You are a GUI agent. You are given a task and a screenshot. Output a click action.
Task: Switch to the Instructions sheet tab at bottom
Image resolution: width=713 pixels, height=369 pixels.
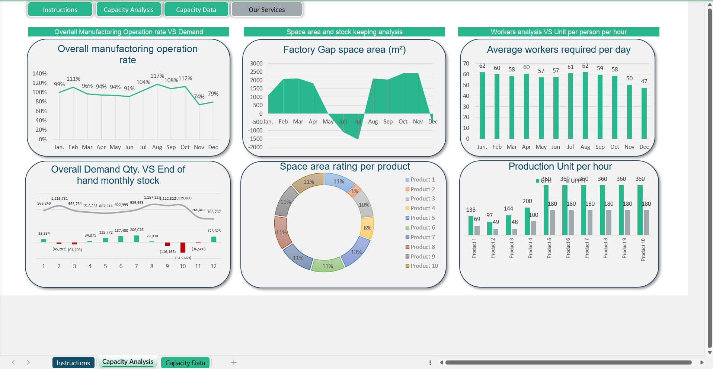pyautogui.click(x=73, y=363)
